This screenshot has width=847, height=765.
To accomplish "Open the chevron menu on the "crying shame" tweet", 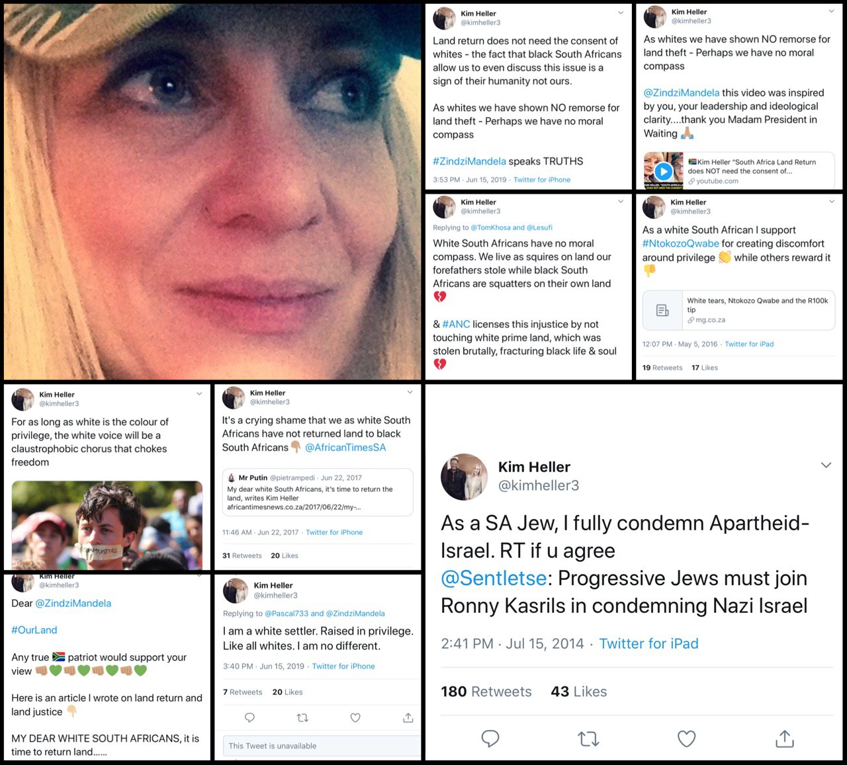I will [410, 392].
